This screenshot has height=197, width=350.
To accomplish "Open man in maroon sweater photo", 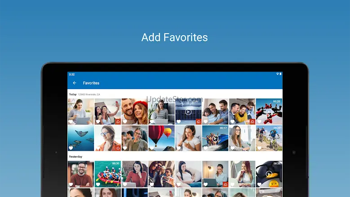I will 81,174.
